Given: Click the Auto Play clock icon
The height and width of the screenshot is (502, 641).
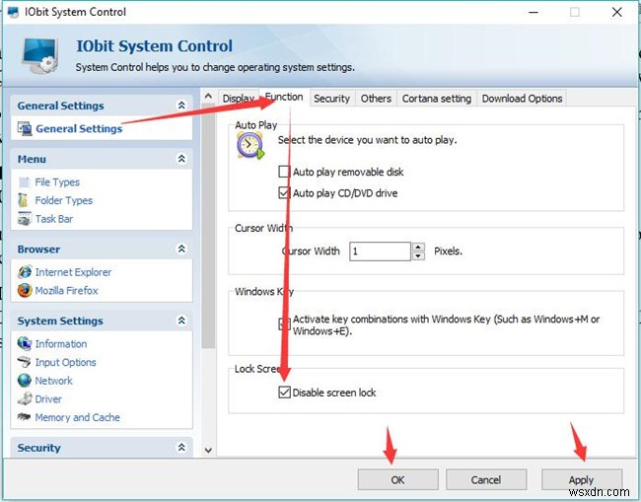Looking at the screenshot, I should 250,147.
